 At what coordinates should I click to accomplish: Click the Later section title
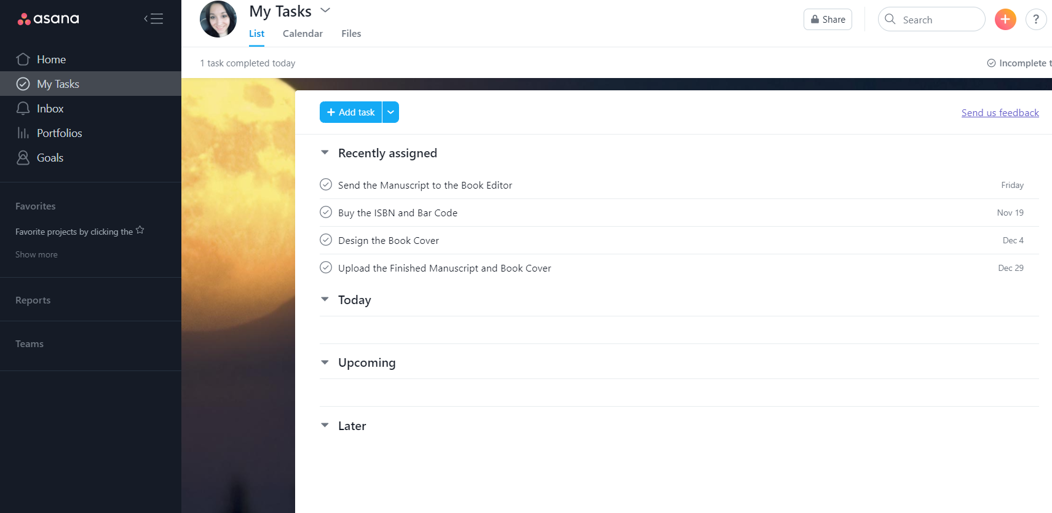[x=352, y=426]
